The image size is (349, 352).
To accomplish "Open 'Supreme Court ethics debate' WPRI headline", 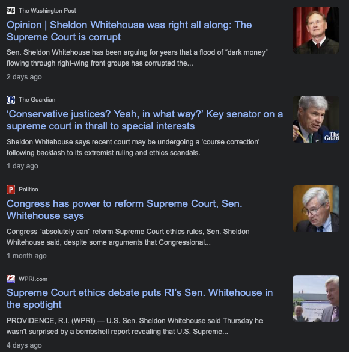I will pos(139,299).
